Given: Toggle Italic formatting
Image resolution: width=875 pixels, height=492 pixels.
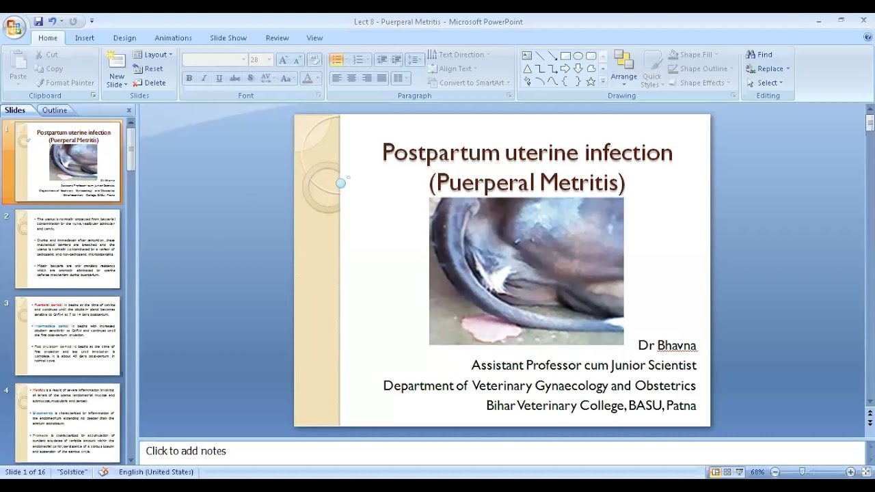Looking at the screenshot, I should click(204, 79).
